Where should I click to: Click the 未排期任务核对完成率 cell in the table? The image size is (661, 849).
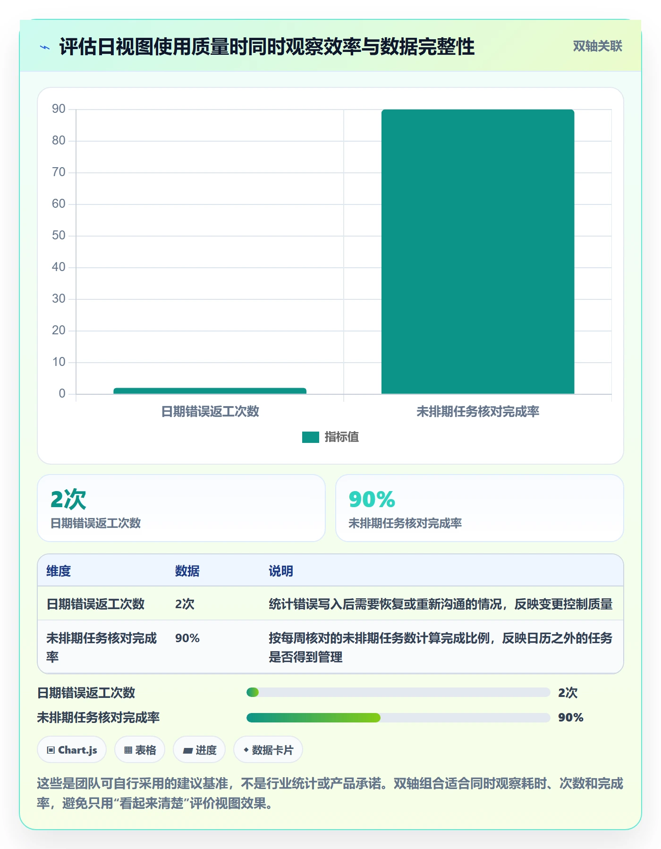pos(102,647)
